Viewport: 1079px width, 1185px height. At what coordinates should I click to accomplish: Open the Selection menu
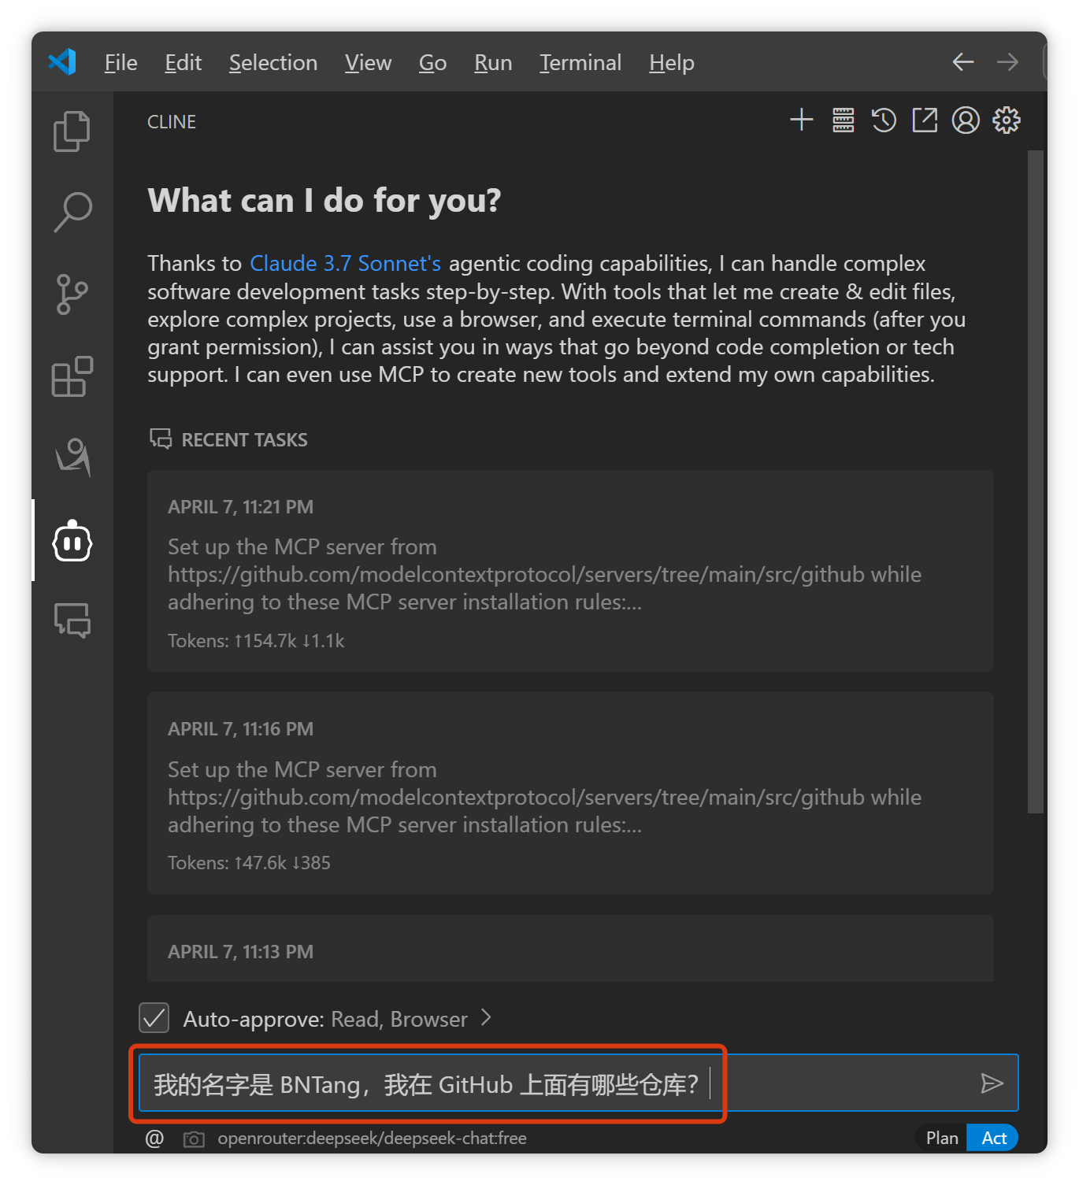pyautogui.click(x=273, y=63)
